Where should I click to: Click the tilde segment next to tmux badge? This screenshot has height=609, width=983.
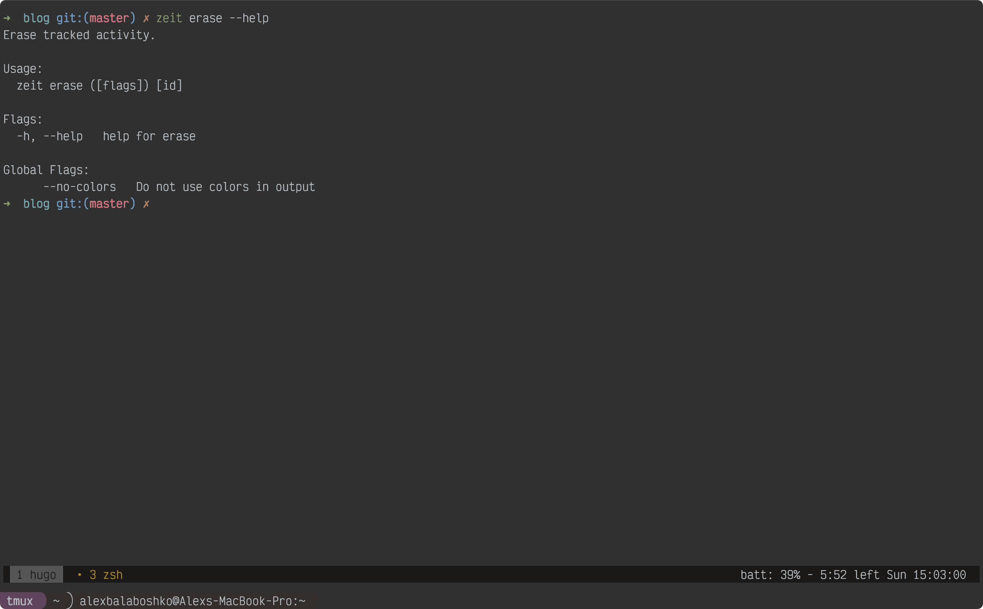(x=56, y=601)
